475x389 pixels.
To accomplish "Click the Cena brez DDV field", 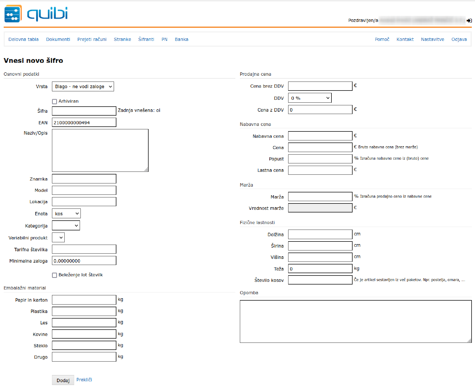I will 320,86.
